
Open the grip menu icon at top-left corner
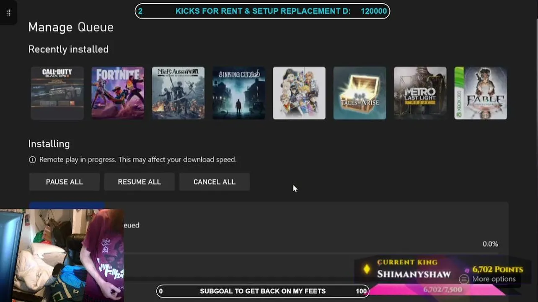point(9,13)
